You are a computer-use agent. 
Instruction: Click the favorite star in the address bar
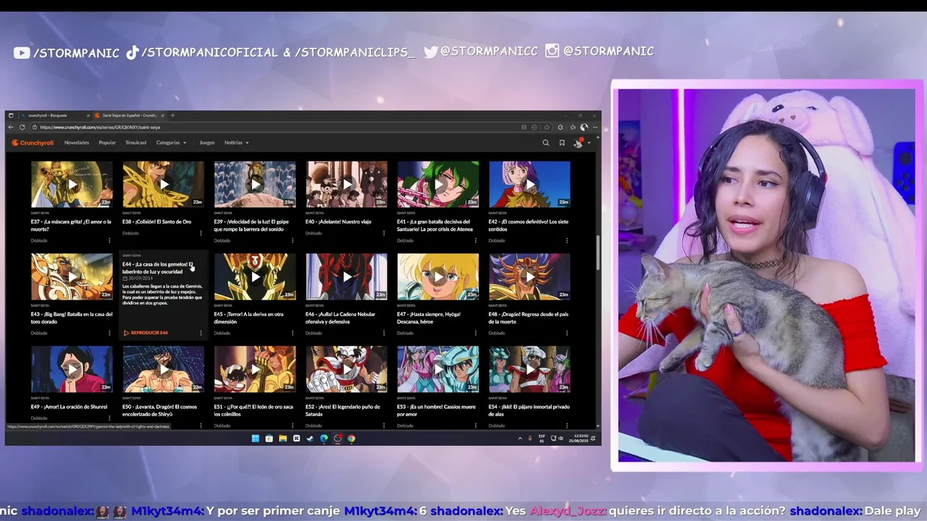547,127
